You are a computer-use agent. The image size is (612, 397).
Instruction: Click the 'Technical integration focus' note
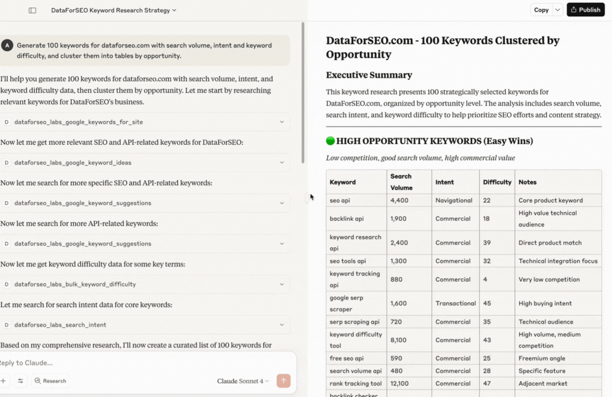558,261
